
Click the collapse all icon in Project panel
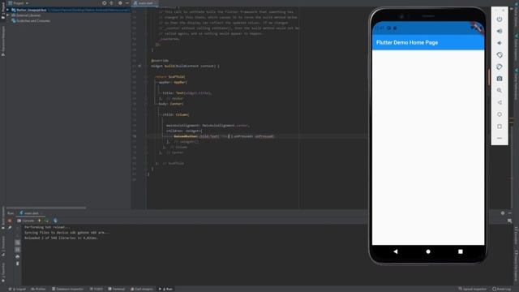click(112, 3)
